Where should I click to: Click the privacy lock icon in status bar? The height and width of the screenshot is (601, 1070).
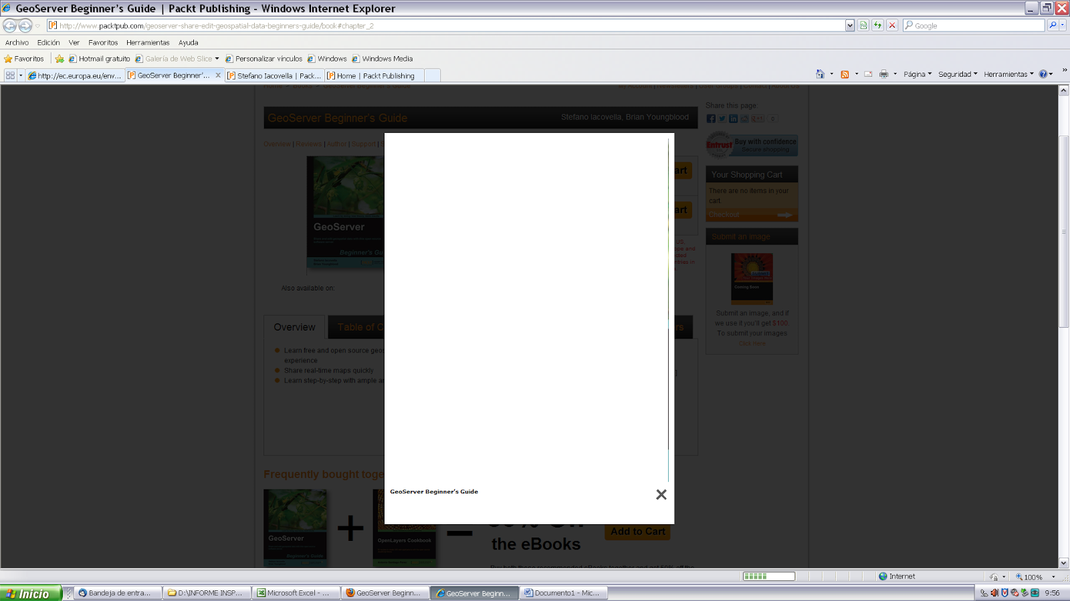tap(994, 577)
